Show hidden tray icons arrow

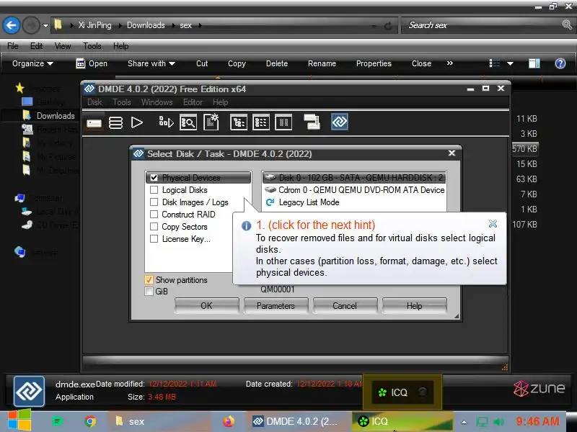(x=464, y=422)
